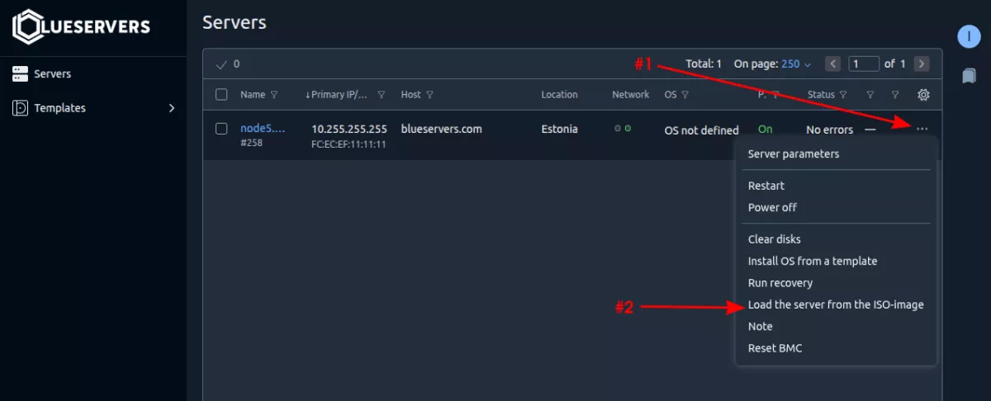Viewport: 991px width, 401px height.
Task: Click the Location column header
Action: point(559,95)
